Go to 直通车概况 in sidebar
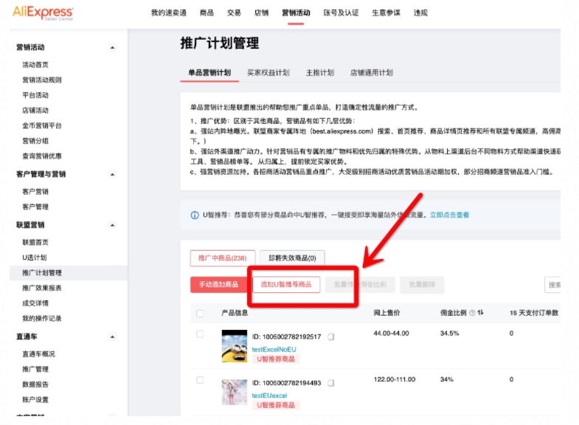This screenshot has width=579, height=425. coord(39,354)
